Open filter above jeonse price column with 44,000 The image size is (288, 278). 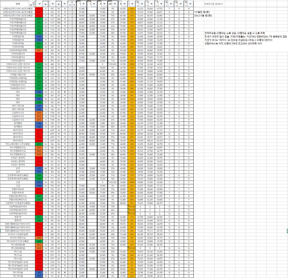click(x=94, y=4)
